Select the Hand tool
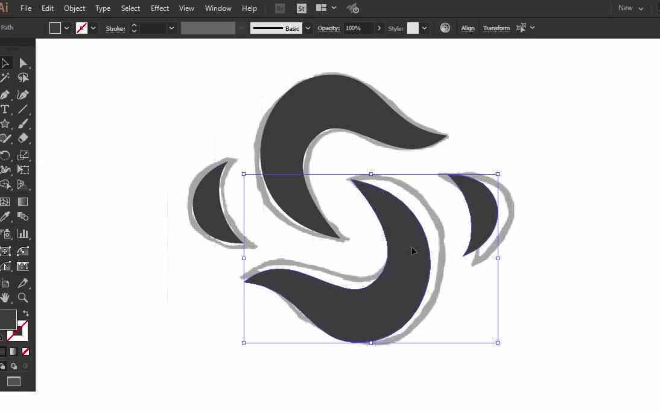 click(x=5, y=298)
